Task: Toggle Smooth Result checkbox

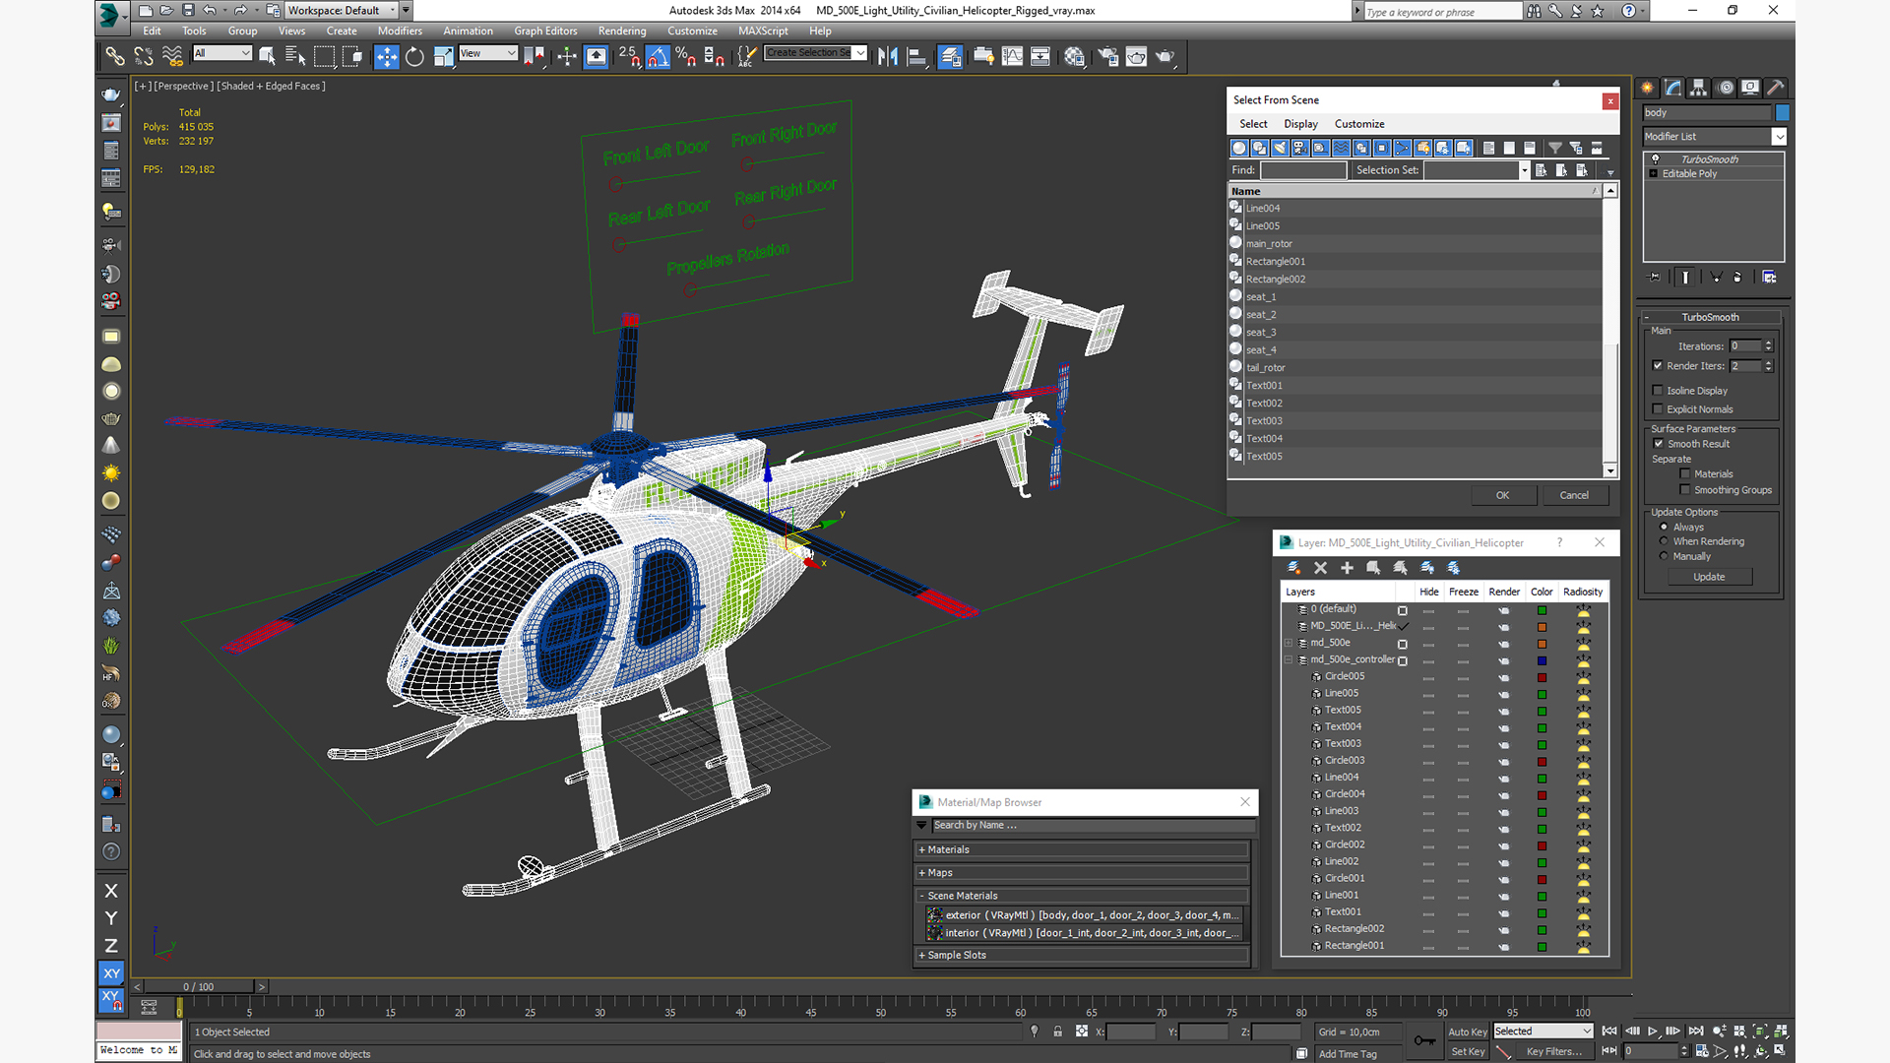Action: point(1659,444)
